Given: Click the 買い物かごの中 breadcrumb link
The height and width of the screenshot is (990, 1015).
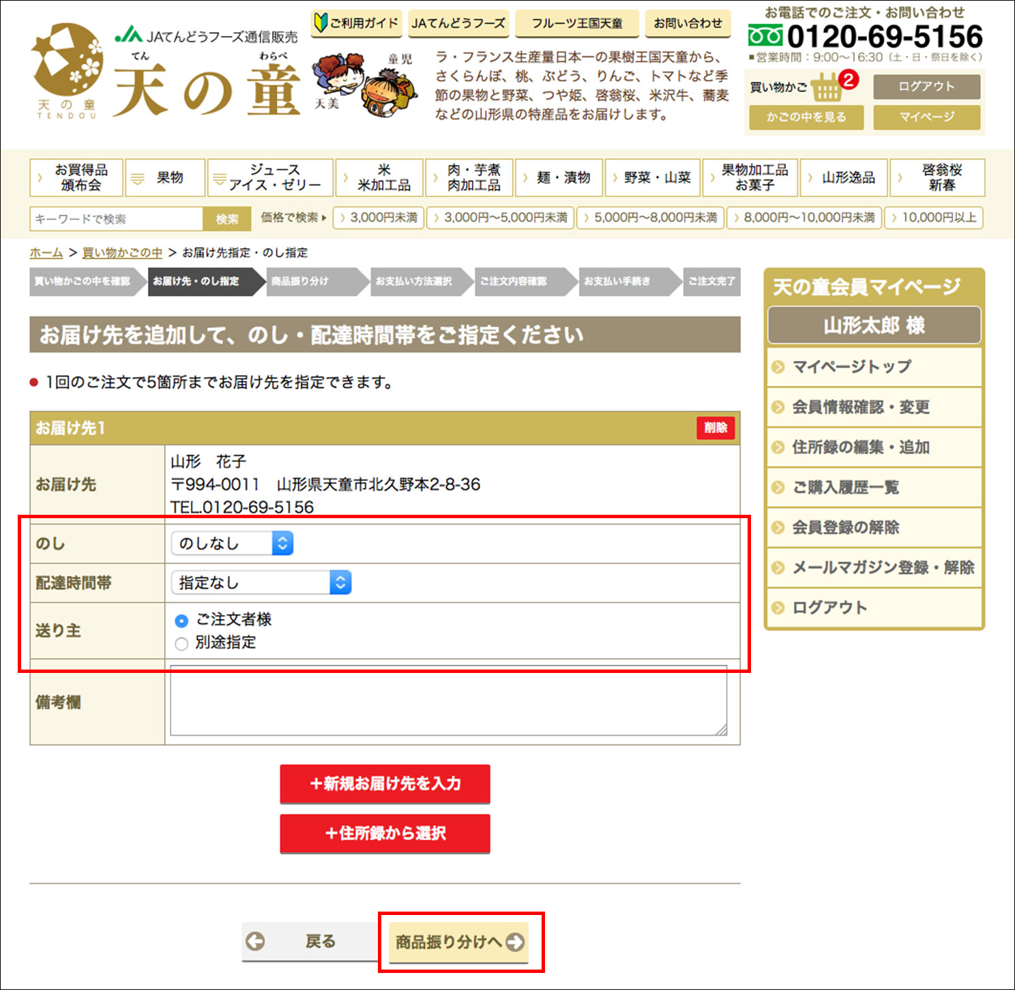Looking at the screenshot, I should [x=122, y=252].
